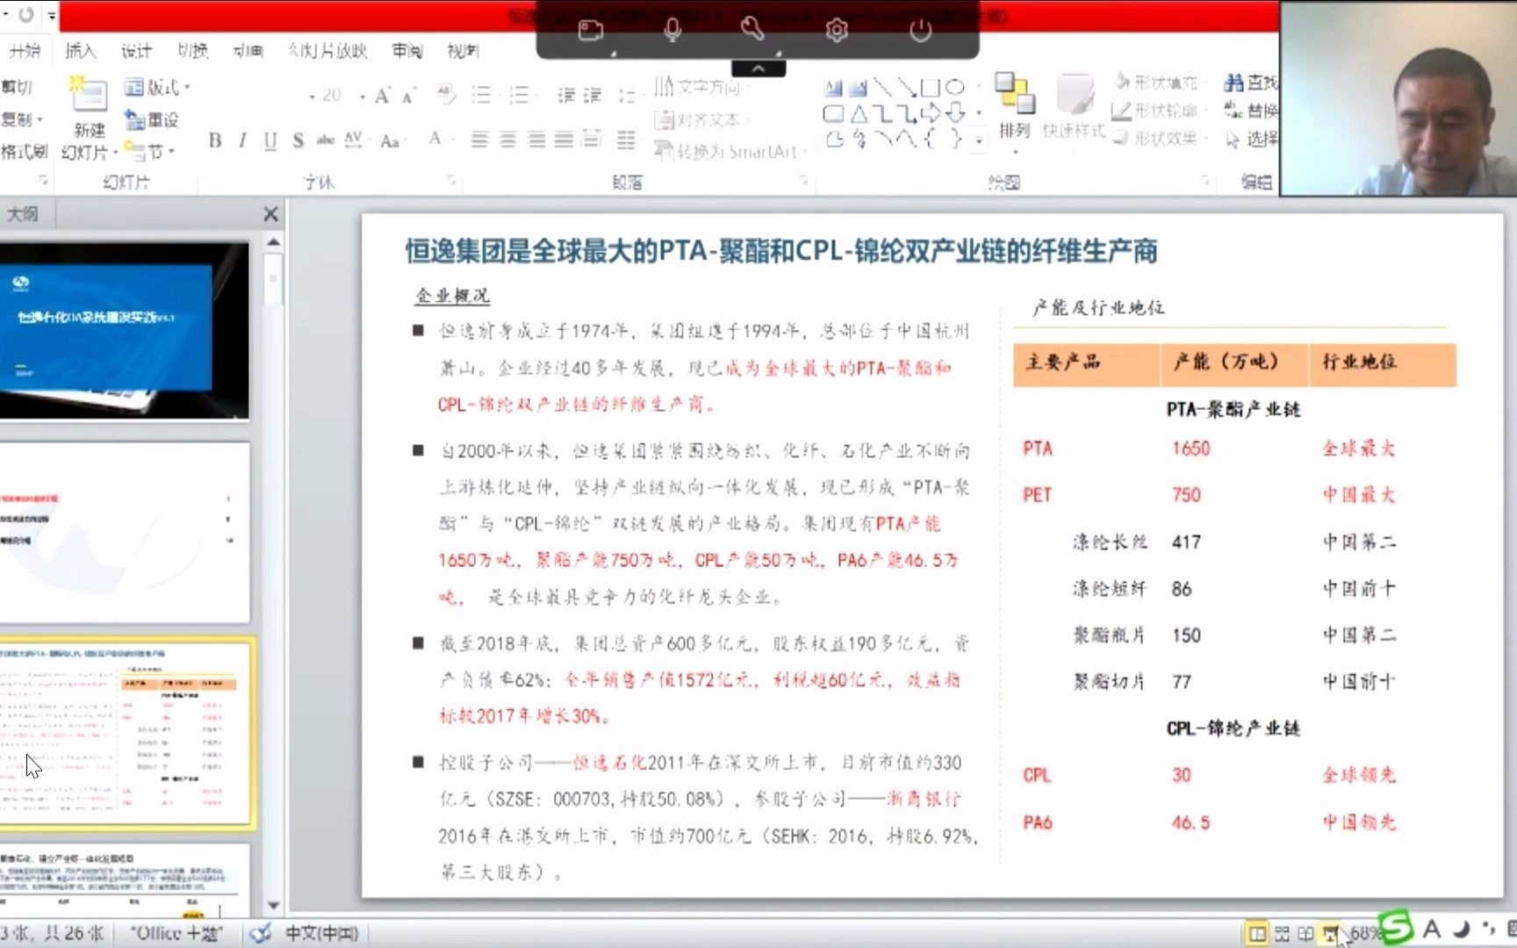
Task: Select the blue title slide thumbnail
Action: click(x=125, y=330)
